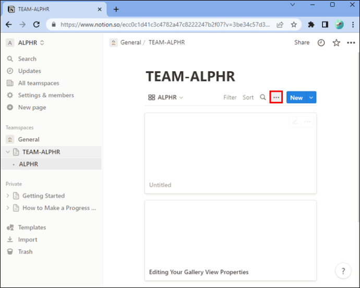Open the browser extensions puzzle icon
Image resolution: width=360 pixels, height=288 pixels.
coord(311,25)
